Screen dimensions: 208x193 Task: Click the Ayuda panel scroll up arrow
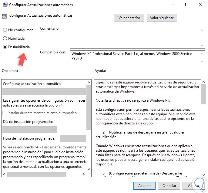point(204,82)
